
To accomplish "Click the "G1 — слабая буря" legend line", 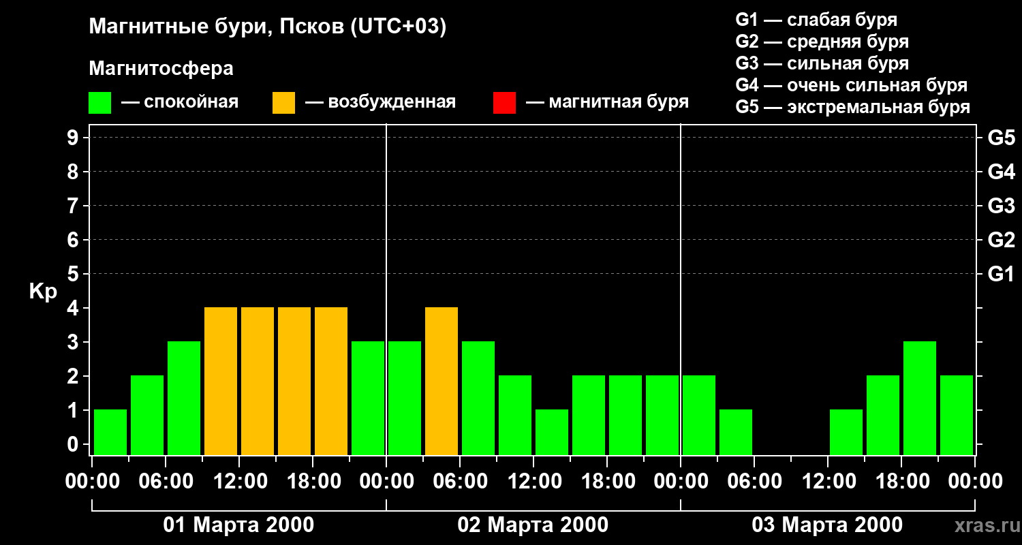I will coord(816,20).
